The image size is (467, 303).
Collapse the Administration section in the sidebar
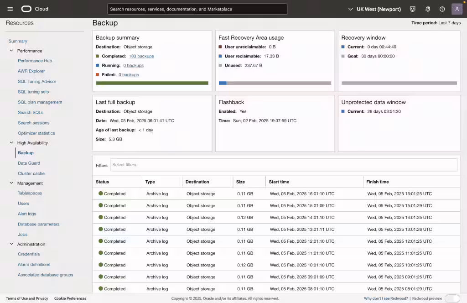pos(11,244)
